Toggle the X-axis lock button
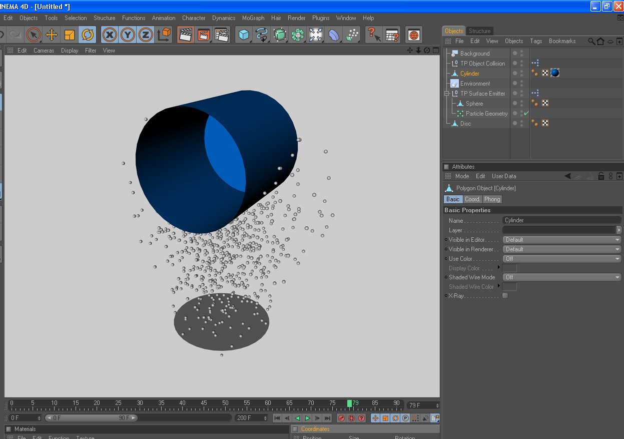Image resolution: width=624 pixels, height=439 pixels. [x=110, y=35]
